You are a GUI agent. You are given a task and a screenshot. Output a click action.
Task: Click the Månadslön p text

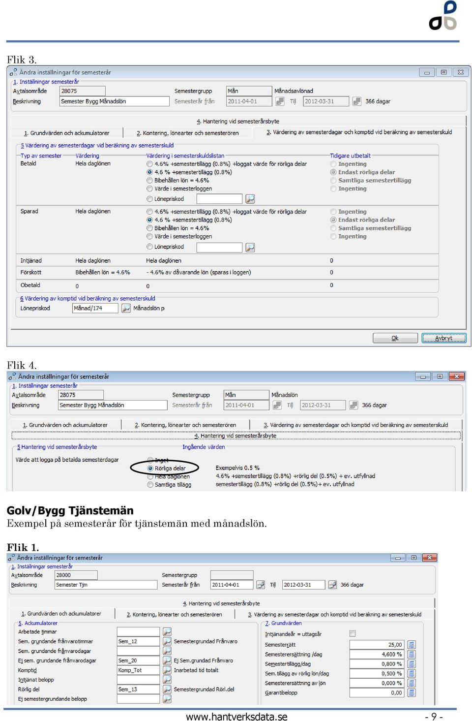point(149,308)
